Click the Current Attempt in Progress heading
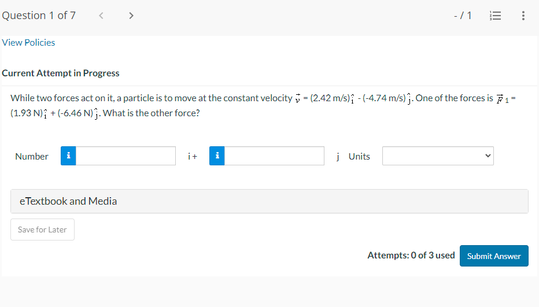539x307 pixels. coord(61,73)
